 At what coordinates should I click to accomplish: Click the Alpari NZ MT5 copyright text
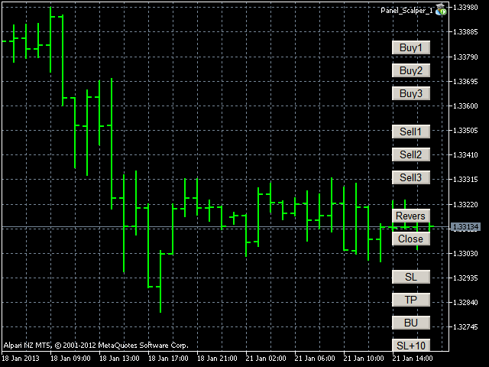click(x=96, y=346)
